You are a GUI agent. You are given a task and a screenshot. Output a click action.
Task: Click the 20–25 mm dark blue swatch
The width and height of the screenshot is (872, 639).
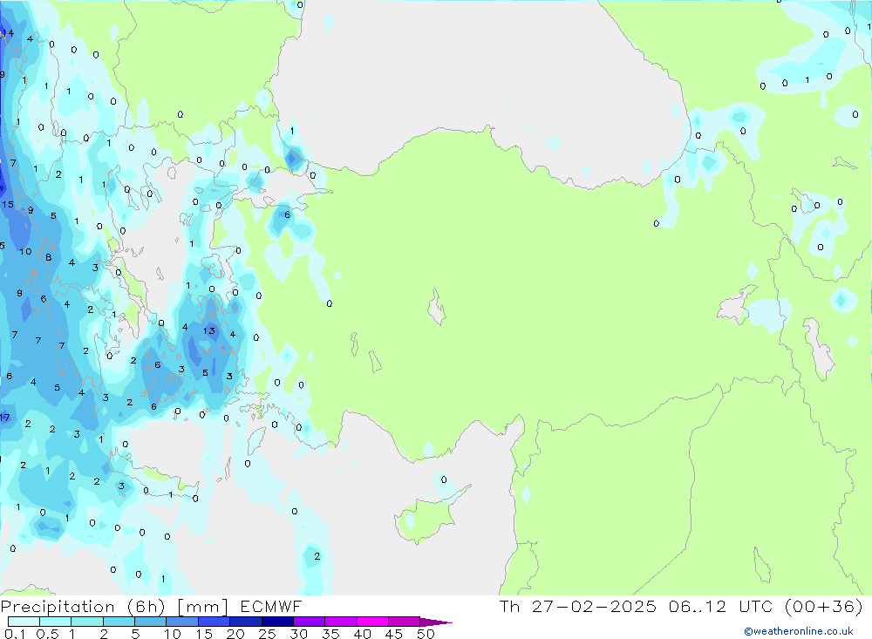pos(246,622)
